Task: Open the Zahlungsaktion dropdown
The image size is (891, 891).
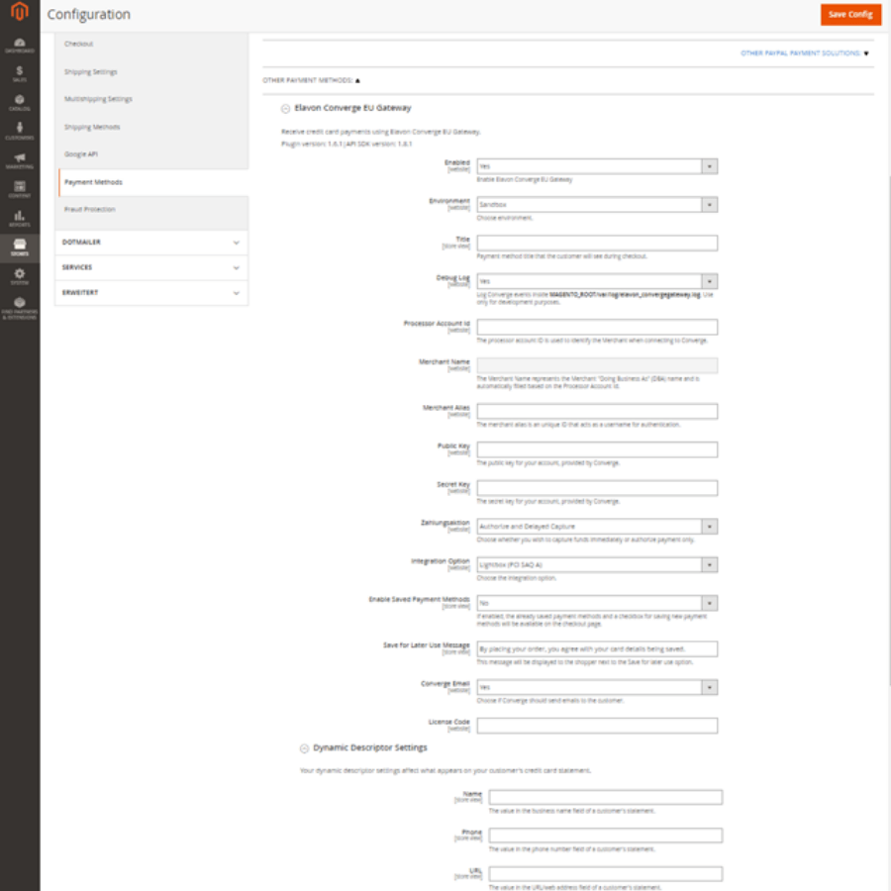Action: [x=597, y=527]
